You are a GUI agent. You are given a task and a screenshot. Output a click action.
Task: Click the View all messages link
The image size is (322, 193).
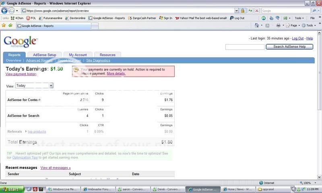point(56,168)
